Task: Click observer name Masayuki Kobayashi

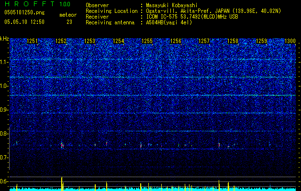Action: tap(172, 5)
